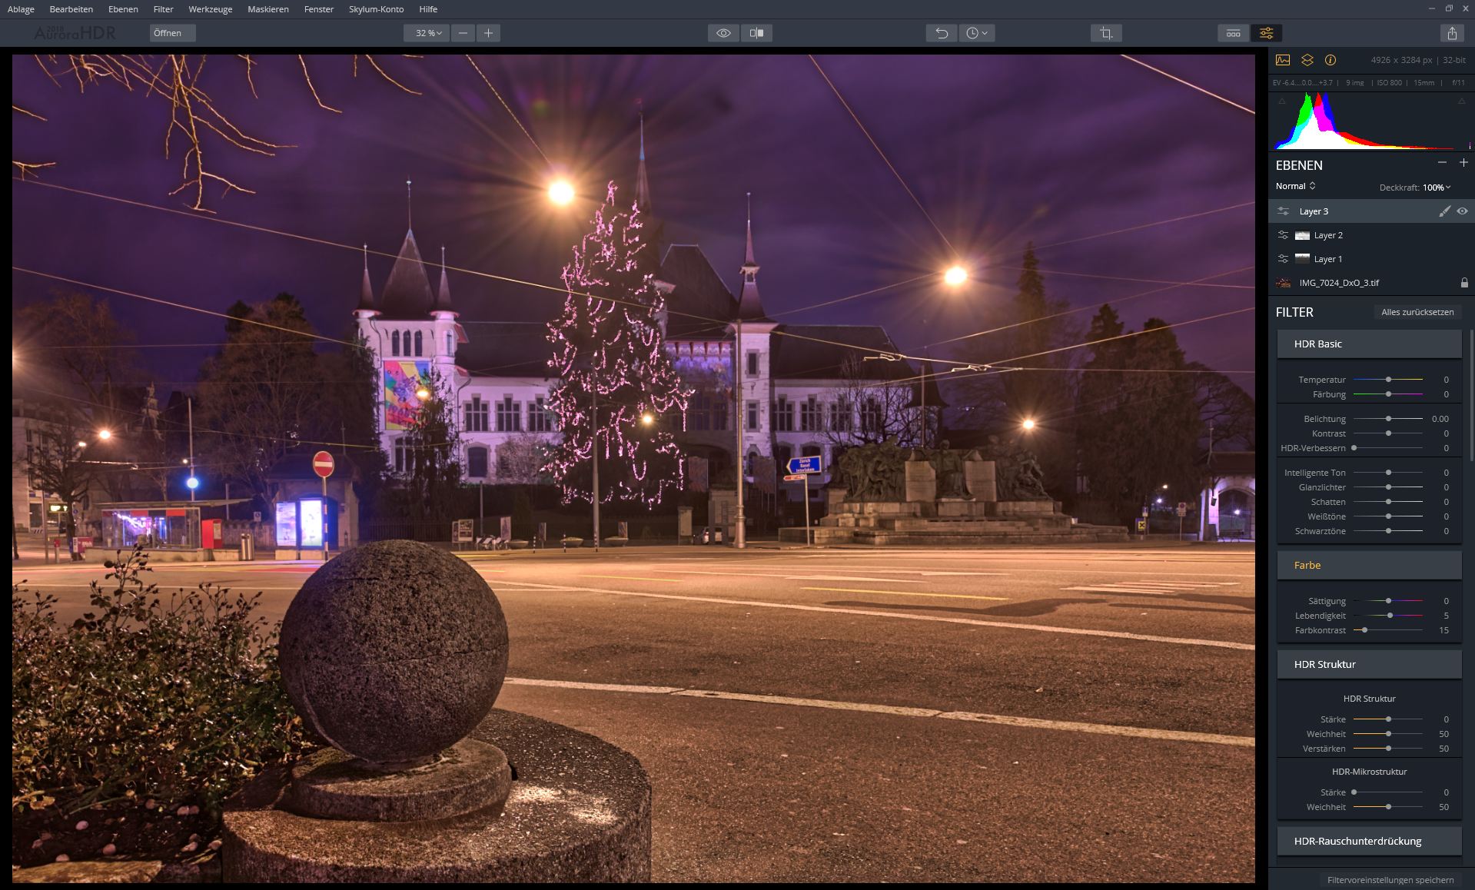Click Layer 3 adjustment sliders icon
The height and width of the screenshot is (890, 1475).
tap(1283, 211)
